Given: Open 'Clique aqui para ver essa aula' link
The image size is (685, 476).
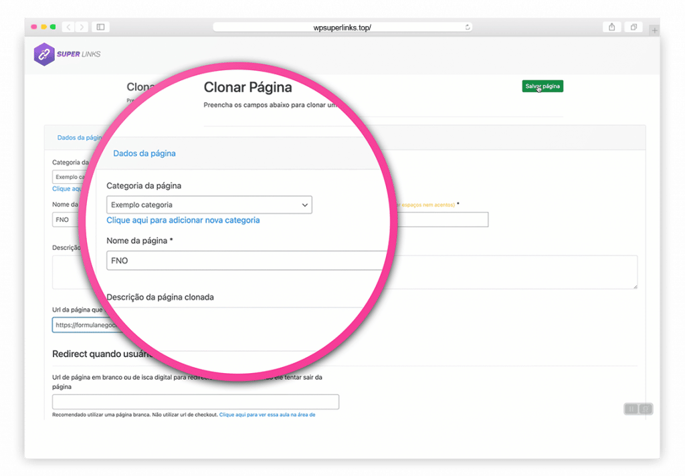Looking at the screenshot, I should 267,414.
